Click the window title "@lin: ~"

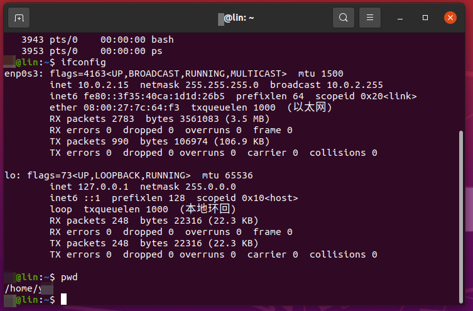pyautogui.click(x=236, y=18)
